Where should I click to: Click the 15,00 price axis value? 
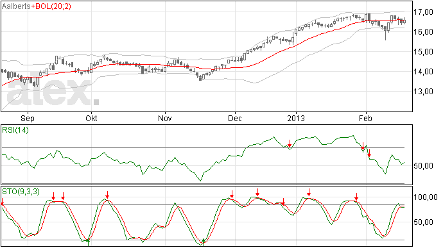[x=423, y=52]
